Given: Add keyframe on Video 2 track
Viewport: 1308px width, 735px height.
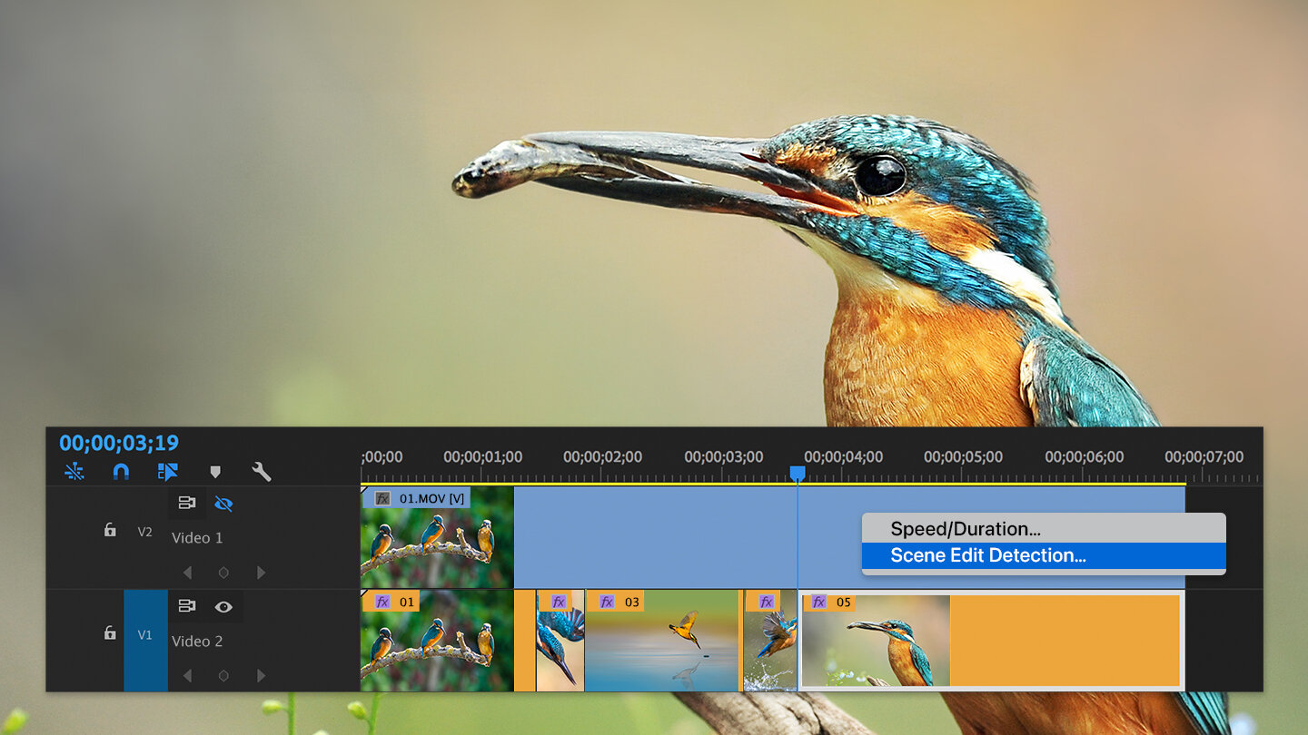Looking at the screenshot, I should point(223,676).
